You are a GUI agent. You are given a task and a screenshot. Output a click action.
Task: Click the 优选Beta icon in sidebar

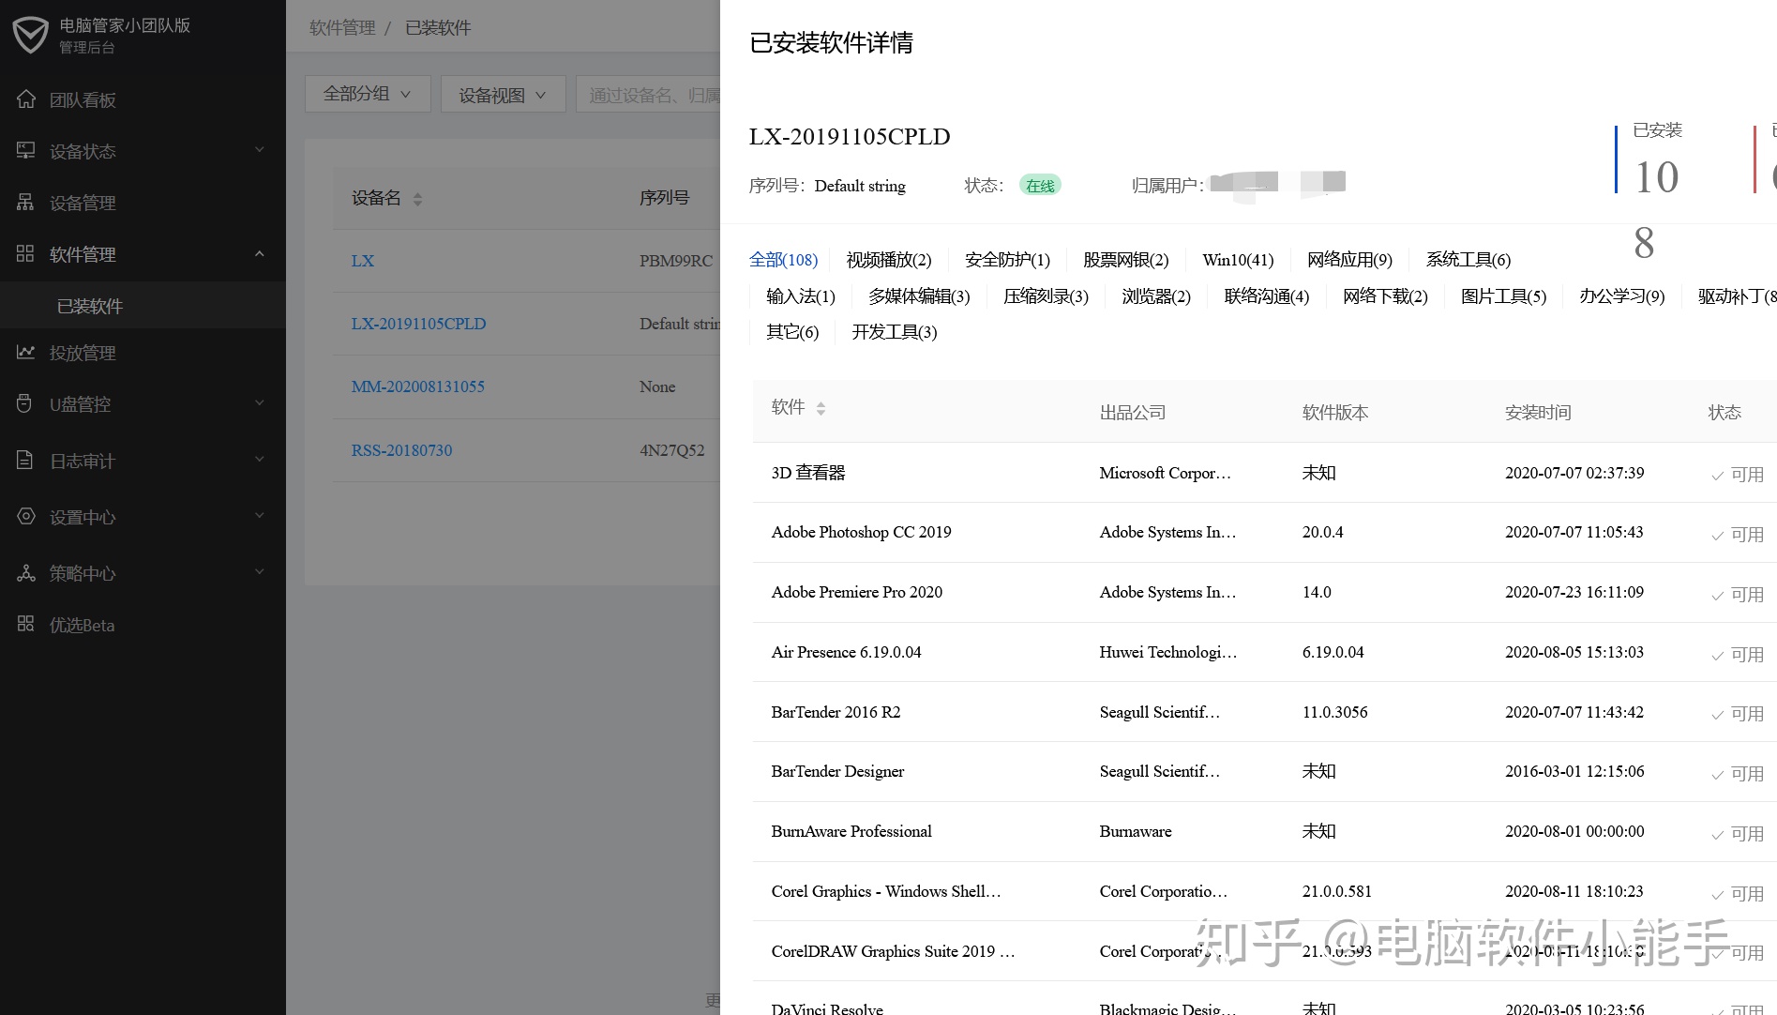(26, 625)
